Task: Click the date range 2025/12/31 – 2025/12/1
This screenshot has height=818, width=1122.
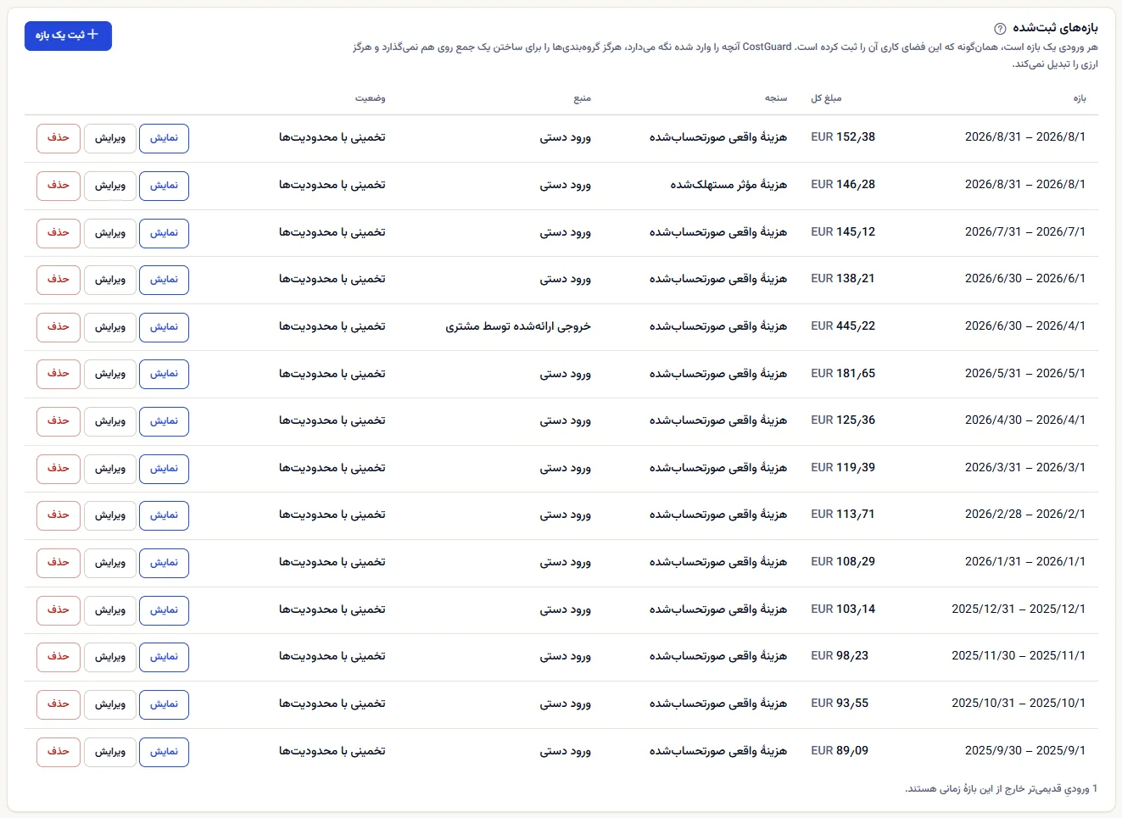Action: click(x=1019, y=609)
